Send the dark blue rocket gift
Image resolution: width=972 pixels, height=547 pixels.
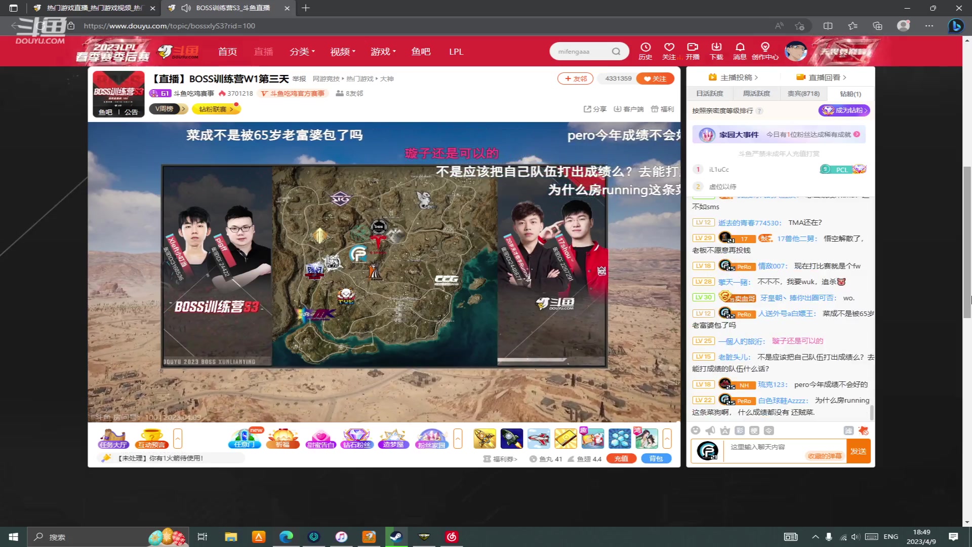(511, 439)
